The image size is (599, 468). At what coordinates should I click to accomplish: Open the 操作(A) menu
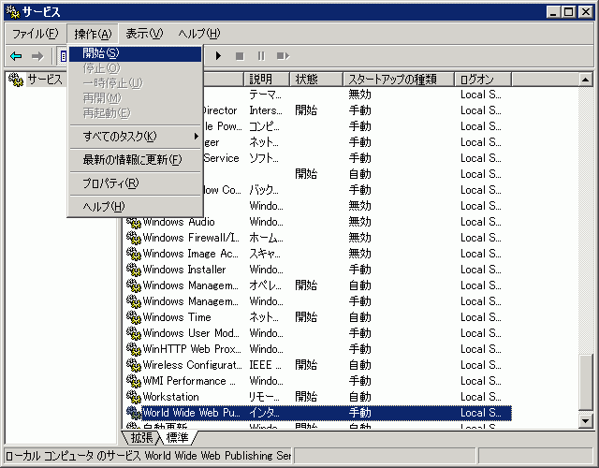coord(93,34)
